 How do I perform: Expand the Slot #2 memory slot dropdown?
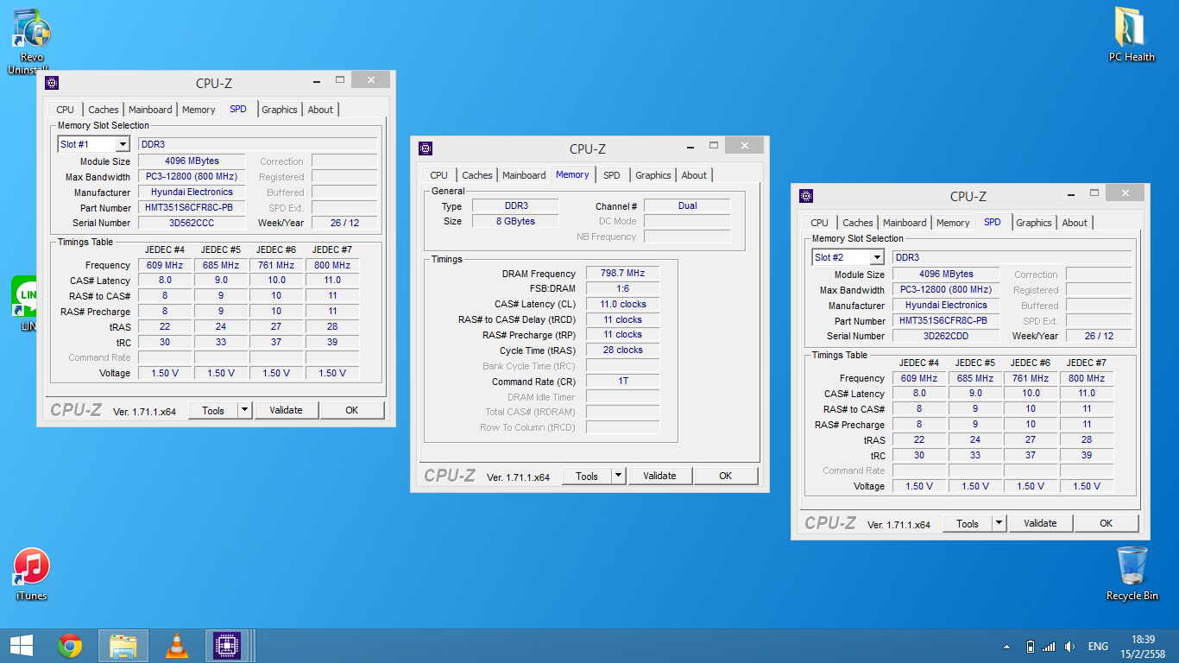pos(876,258)
